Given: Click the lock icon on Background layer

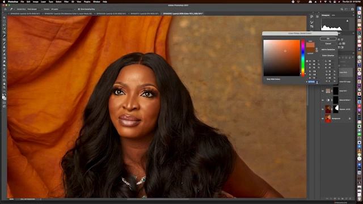Looking at the screenshot, I should (349, 118).
